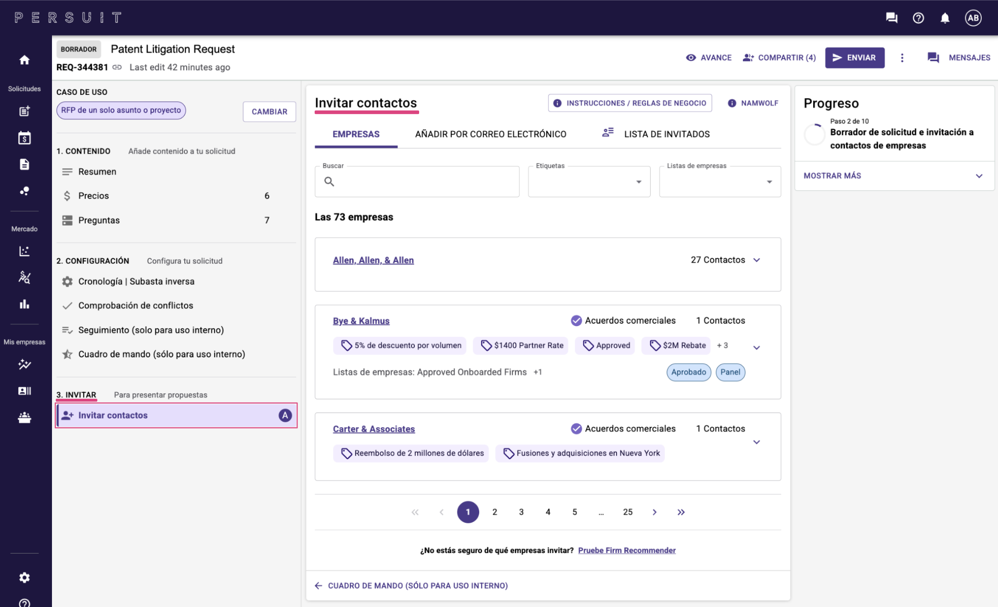The image size is (998, 607).
Task: Click the bubble chart icon in sidebar
Action: coord(25,191)
